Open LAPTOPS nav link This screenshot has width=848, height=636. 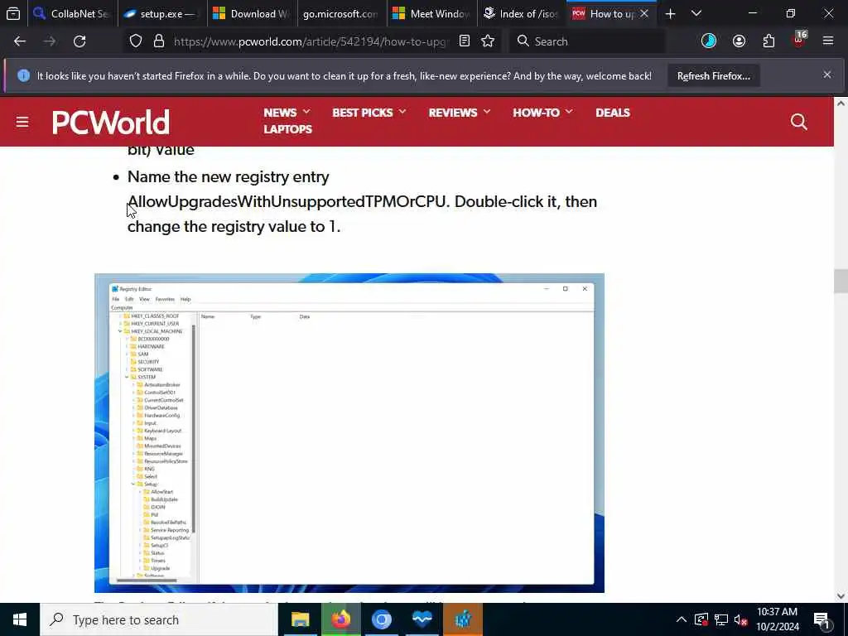click(287, 129)
